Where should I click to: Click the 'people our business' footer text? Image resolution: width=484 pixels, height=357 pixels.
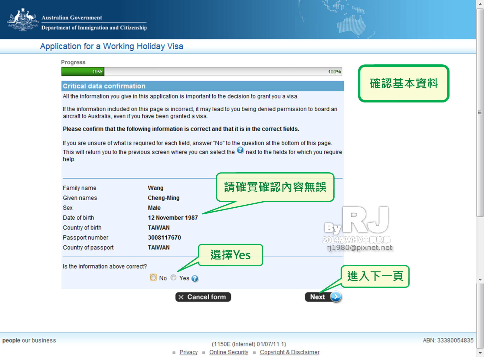[x=29, y=340]
